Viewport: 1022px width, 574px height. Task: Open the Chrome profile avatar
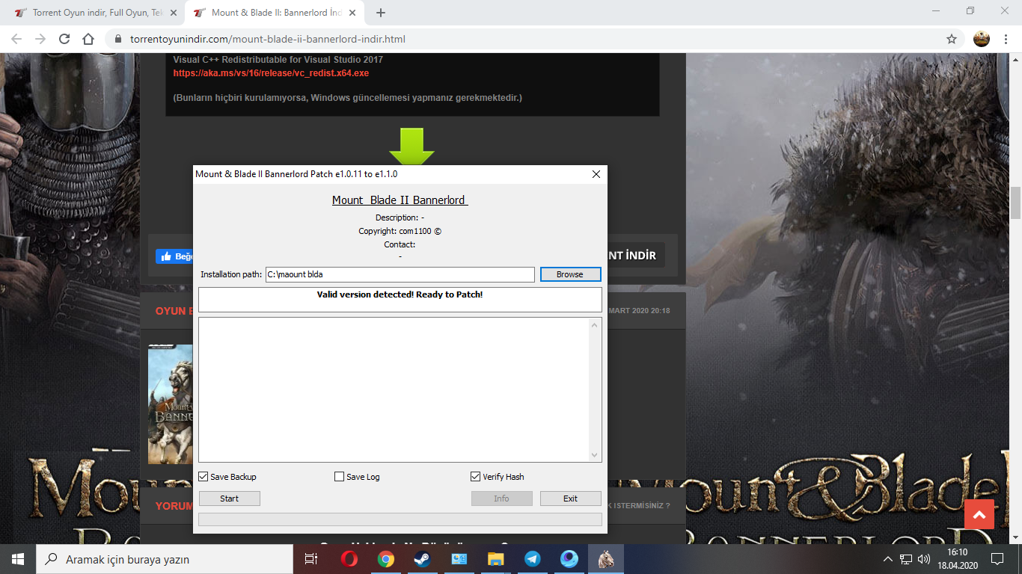coord(982,39)
